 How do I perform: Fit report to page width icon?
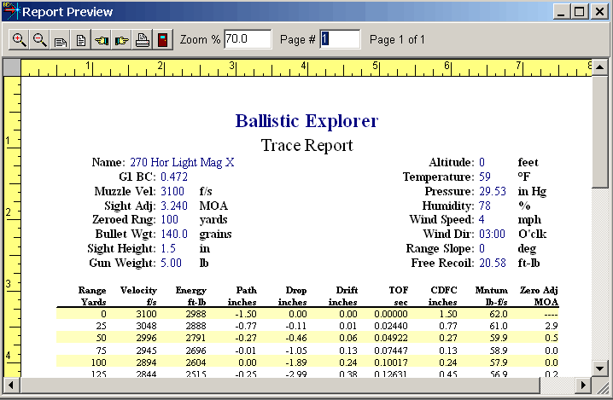pyautogui.click(x=60, y=39)
